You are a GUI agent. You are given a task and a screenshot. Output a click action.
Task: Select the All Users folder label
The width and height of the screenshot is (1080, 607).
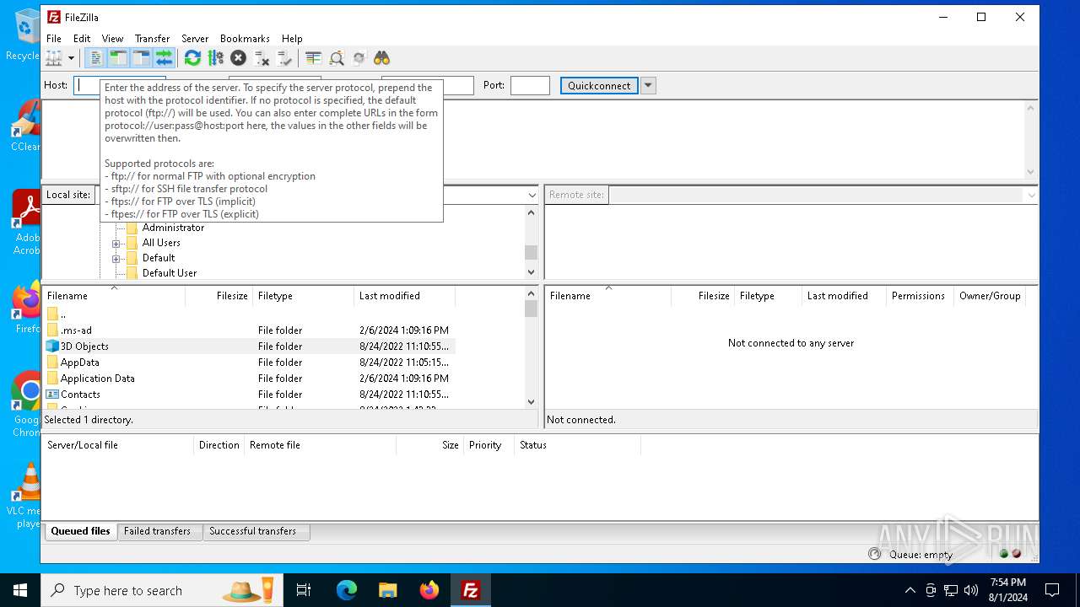click(x=161, y=243)
